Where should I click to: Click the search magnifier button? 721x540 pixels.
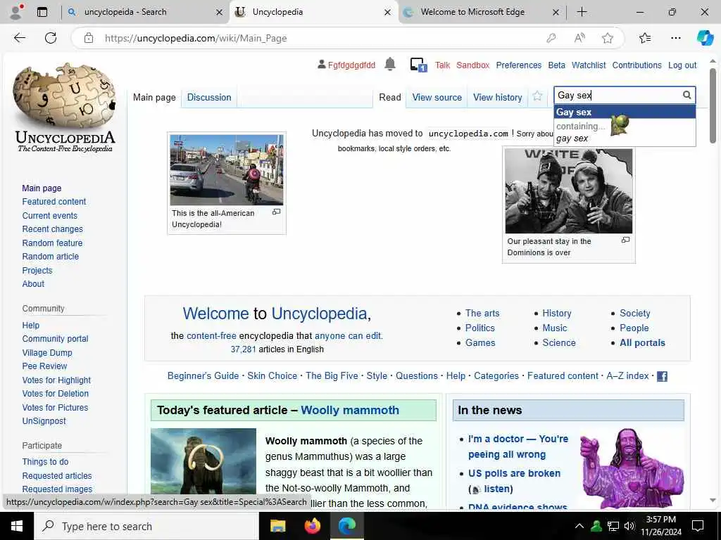point(686,95)
